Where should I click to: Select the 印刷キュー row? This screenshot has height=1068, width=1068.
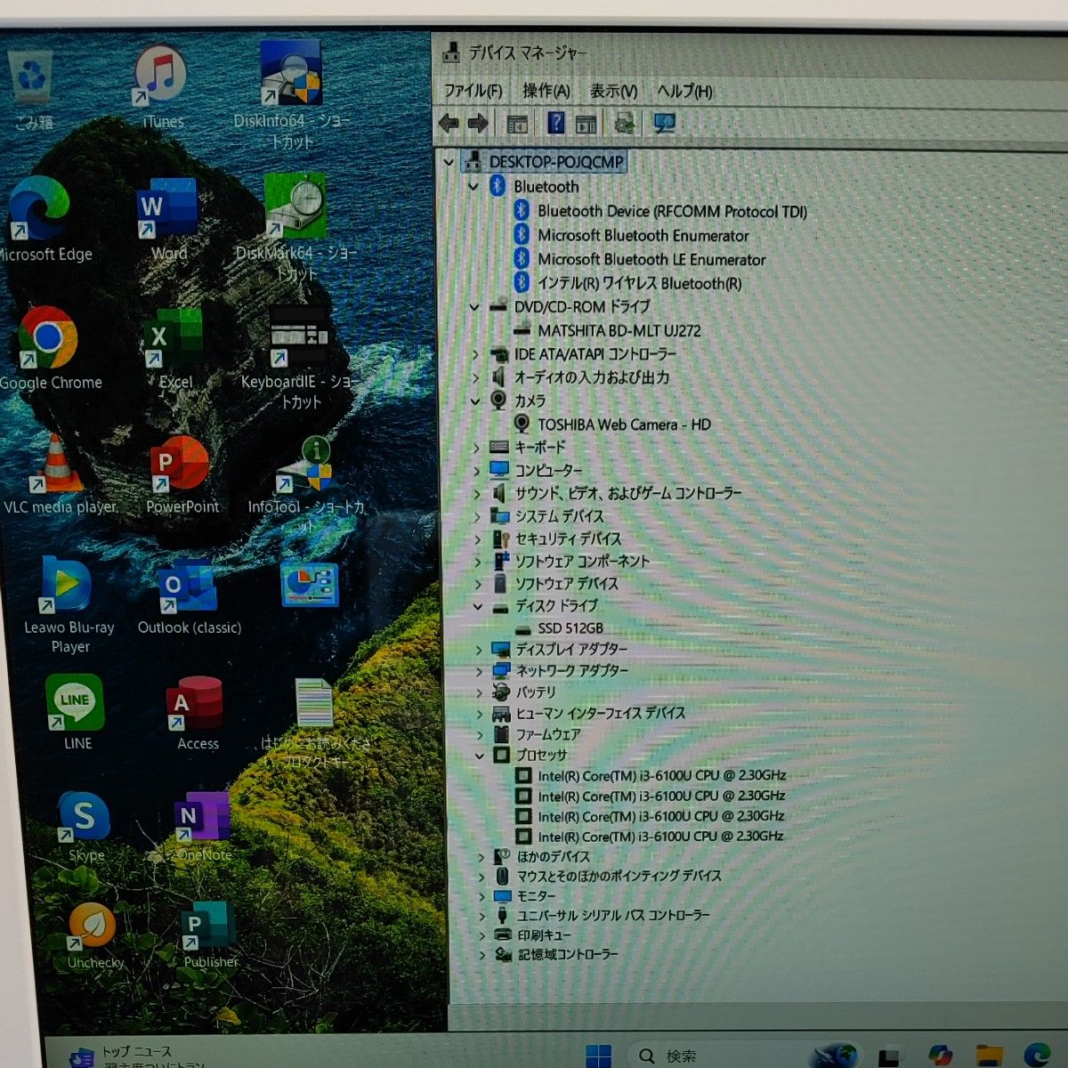pyautogui.click(x=544, y=934)
